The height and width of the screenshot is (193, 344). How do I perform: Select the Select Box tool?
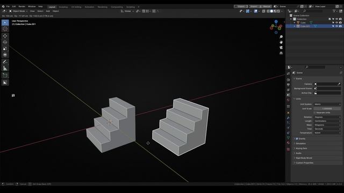point(5,23)
